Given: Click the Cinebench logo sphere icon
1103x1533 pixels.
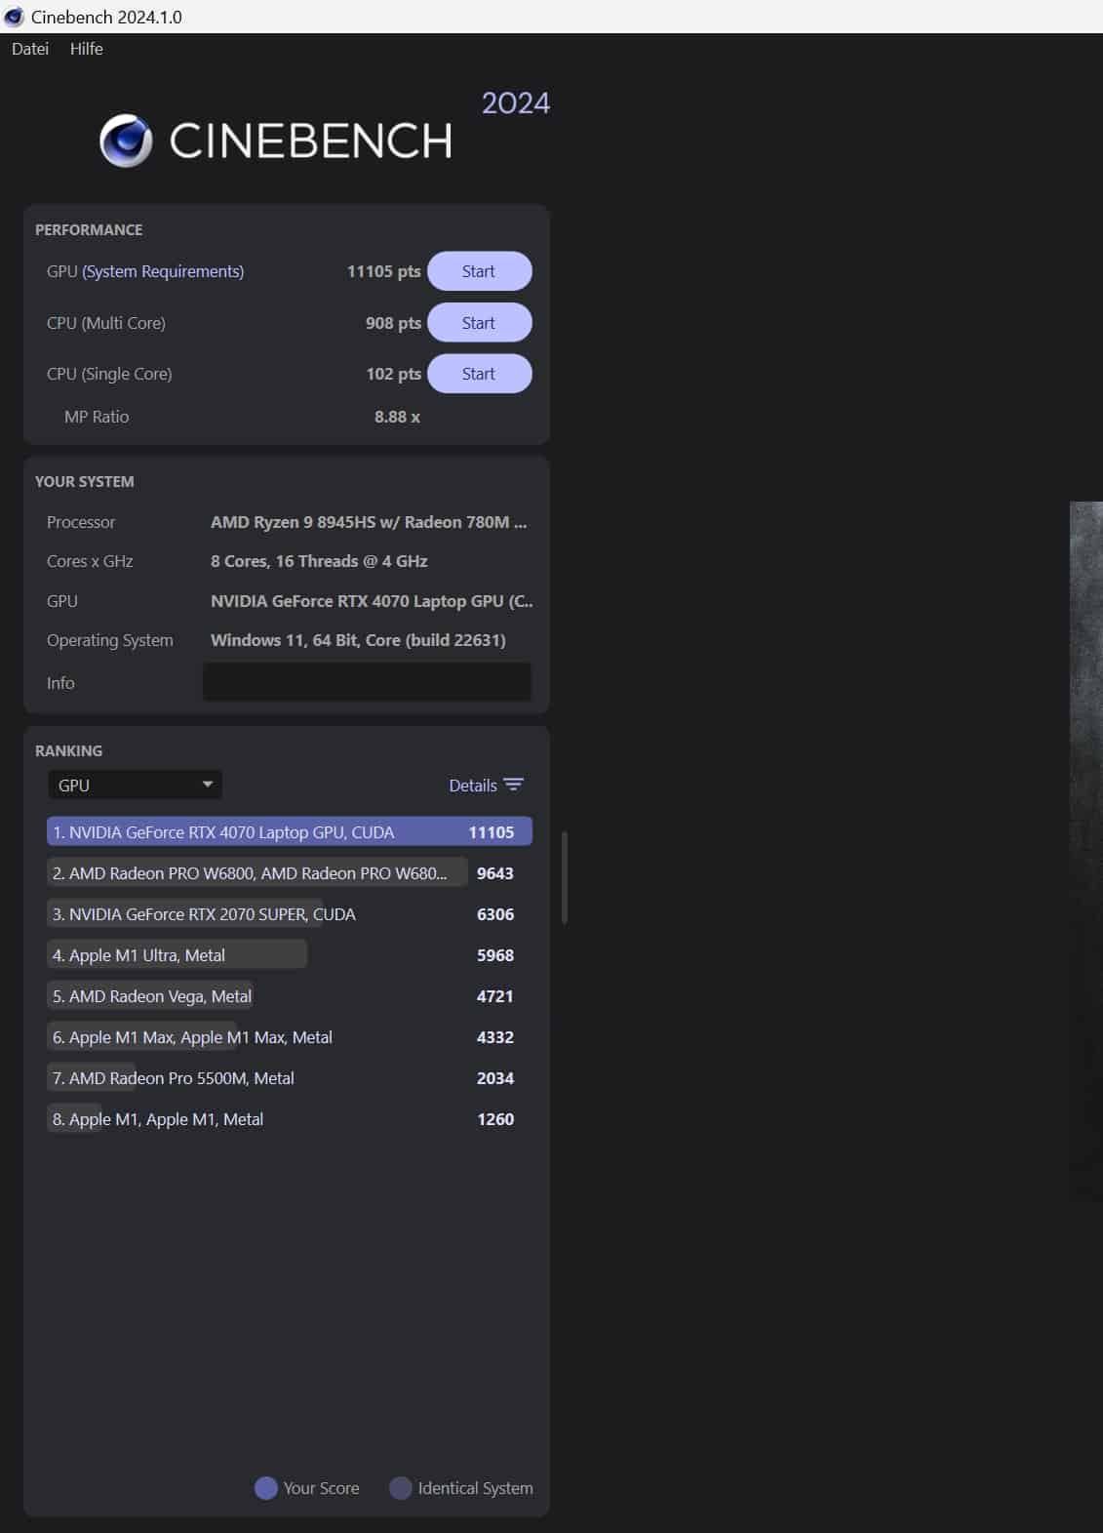Looking at the screenshot, I should coord(126,141).
